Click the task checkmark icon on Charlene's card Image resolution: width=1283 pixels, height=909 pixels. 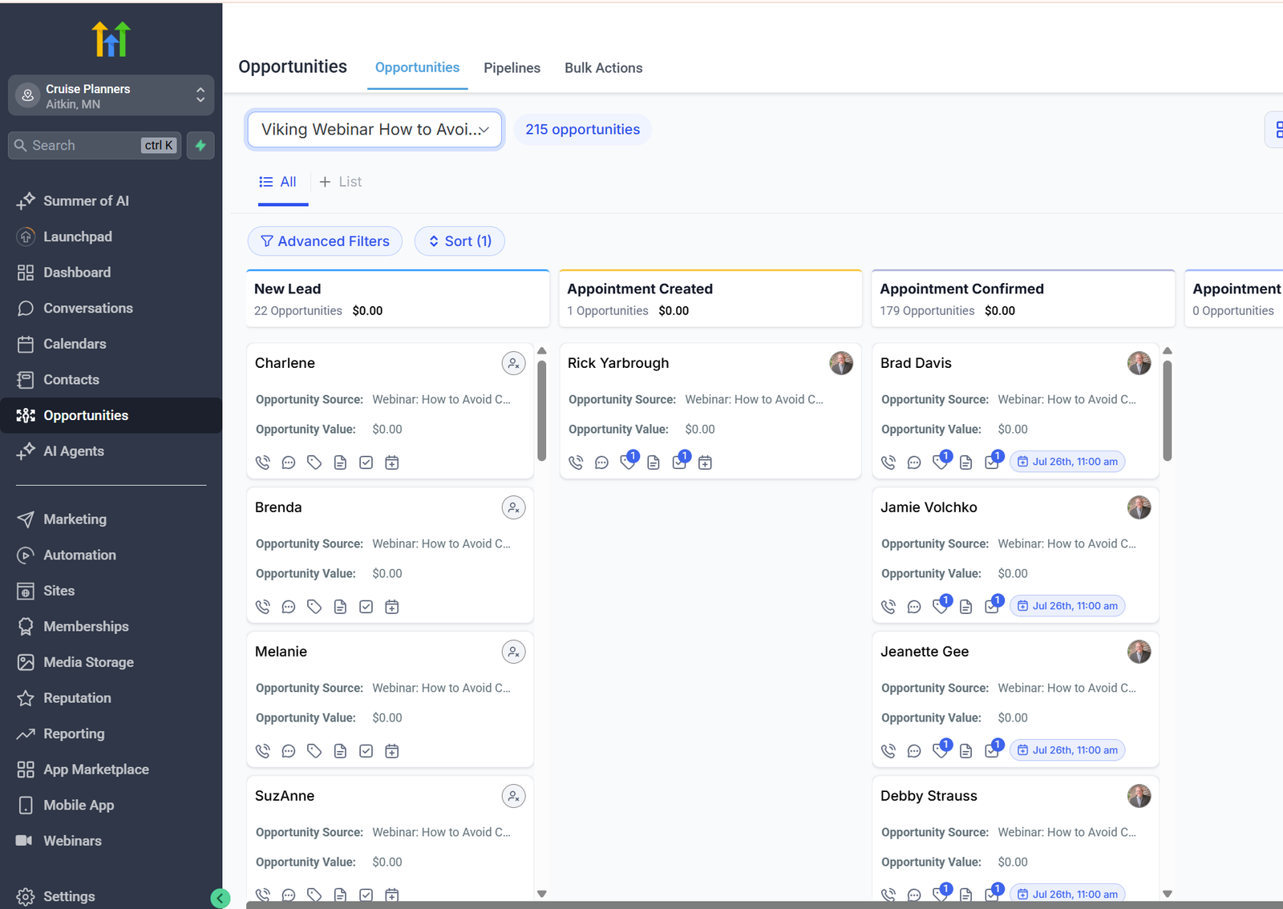(x=366, y=463)
